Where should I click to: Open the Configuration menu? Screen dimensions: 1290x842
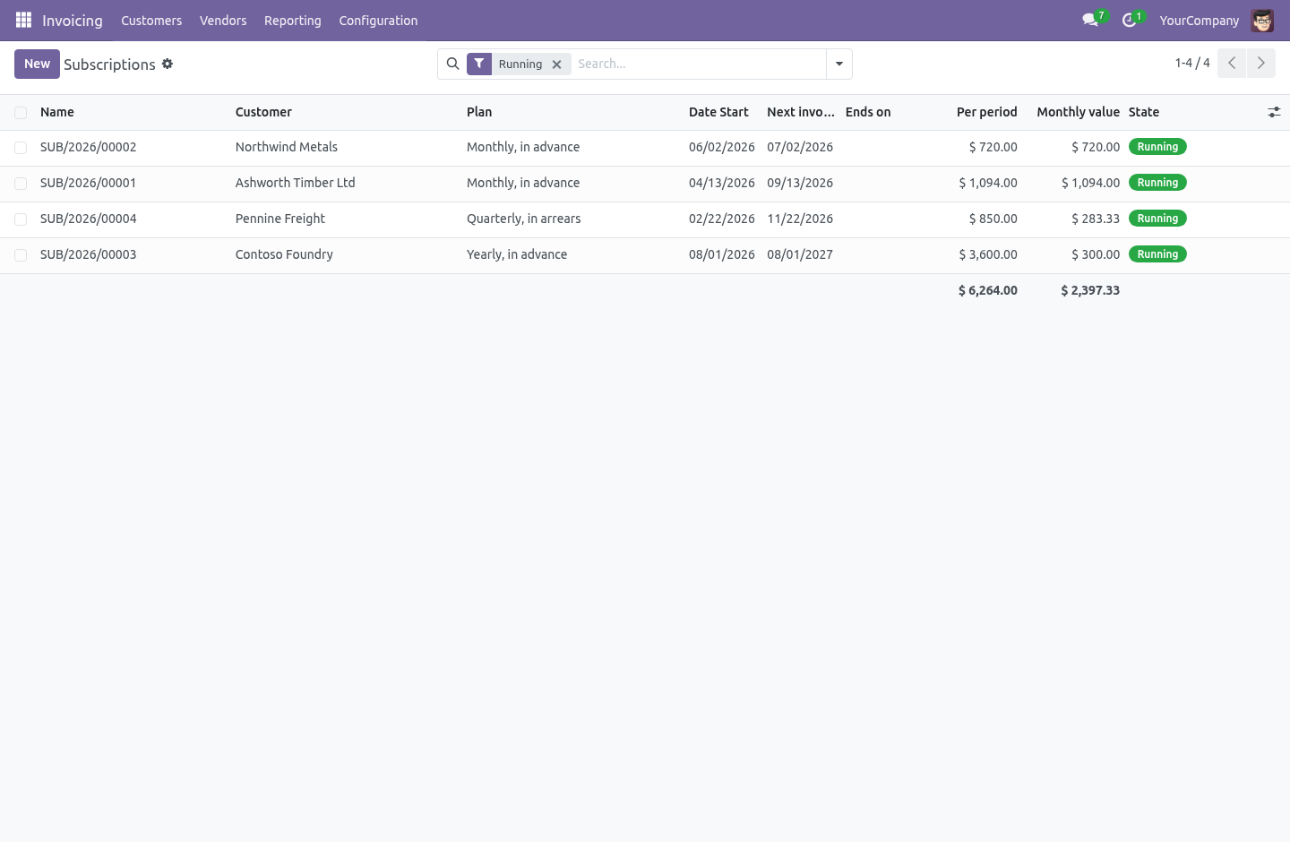tap(378, 20)
